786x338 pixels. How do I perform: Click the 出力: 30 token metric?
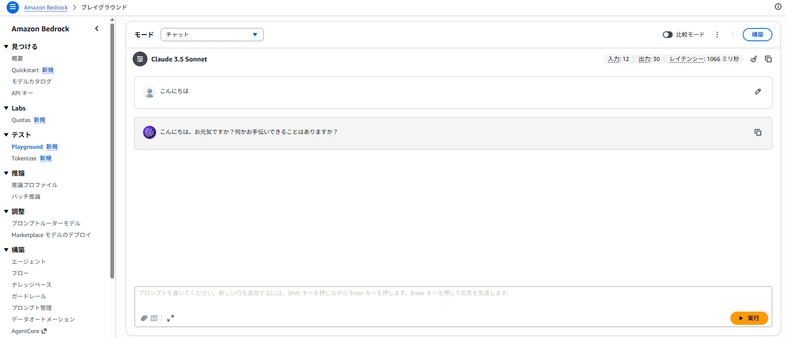pyautogui.click(x=649, y=59)
